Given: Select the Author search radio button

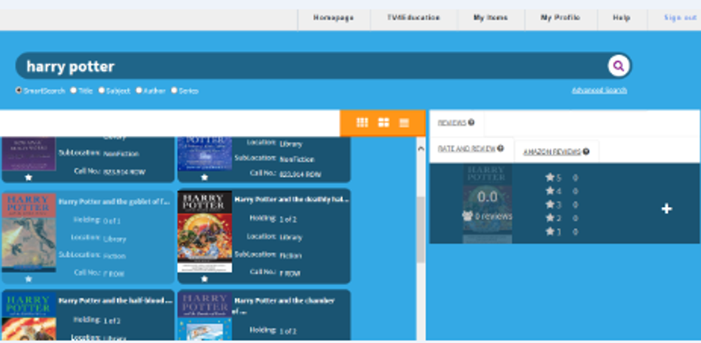Looking at the screenshot, I should tap(139, 90).
